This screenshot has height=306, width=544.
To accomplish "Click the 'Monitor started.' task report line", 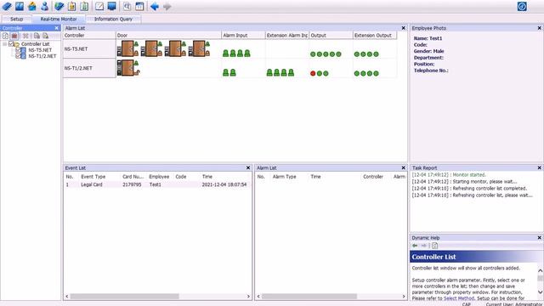I will [449, 175].
